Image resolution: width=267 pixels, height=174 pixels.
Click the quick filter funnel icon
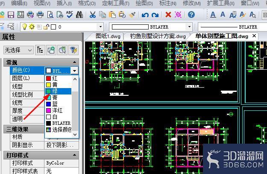pyautogui.click(x=73, y=50)
